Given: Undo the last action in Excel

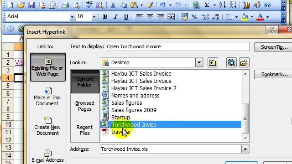Looking at the screenshot, I should 162,5.
